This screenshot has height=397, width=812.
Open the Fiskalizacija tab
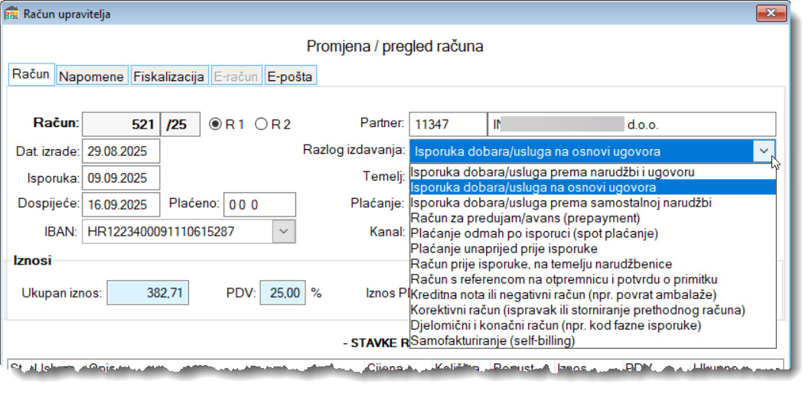coord(168,76)
